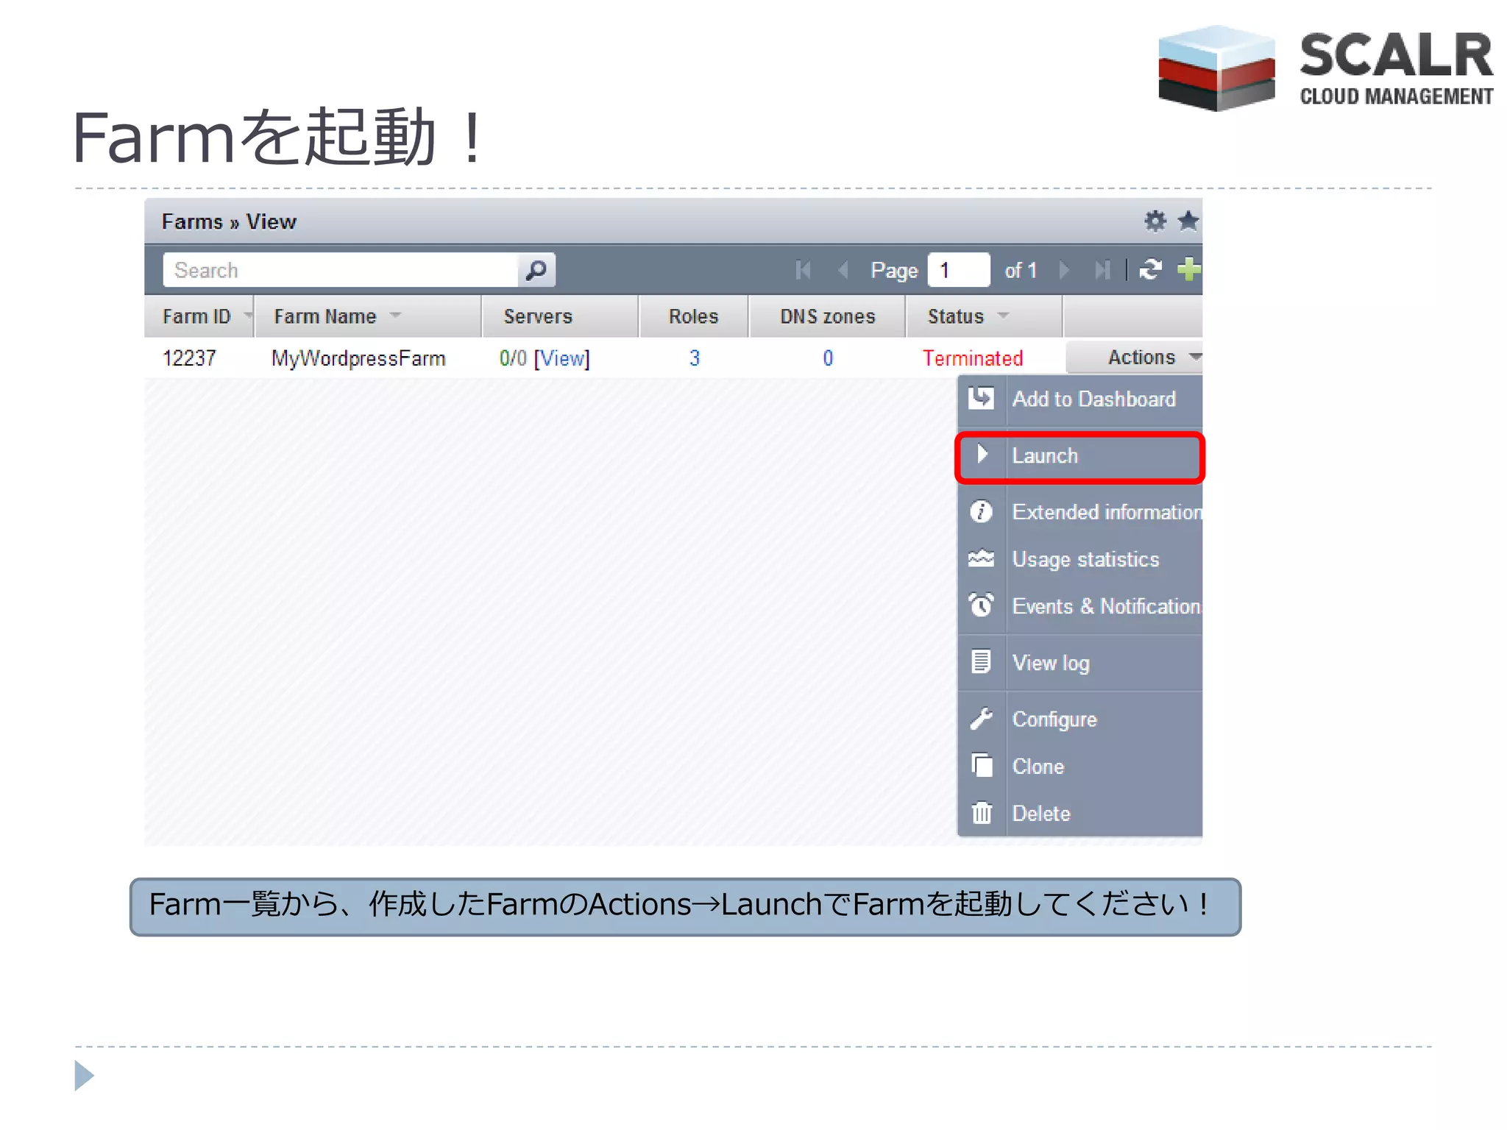
Task: Sort by Roles column header
Action: (x=693, y=316)
